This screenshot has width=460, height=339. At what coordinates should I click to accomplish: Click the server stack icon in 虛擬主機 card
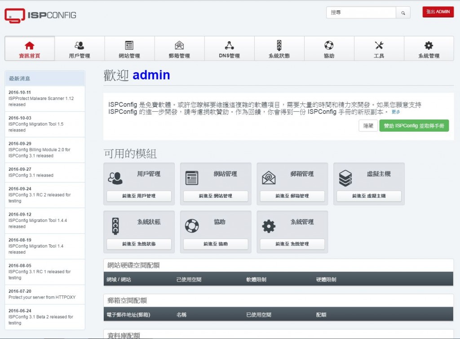pos(345,178)
